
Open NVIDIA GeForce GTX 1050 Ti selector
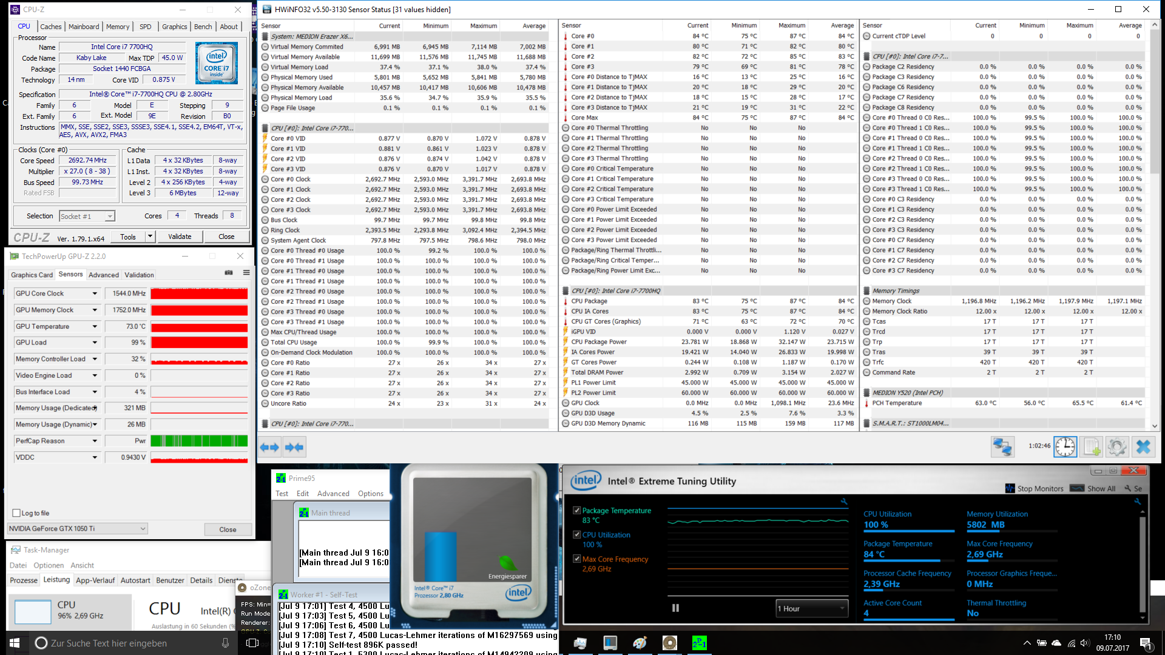click(77, 529)
